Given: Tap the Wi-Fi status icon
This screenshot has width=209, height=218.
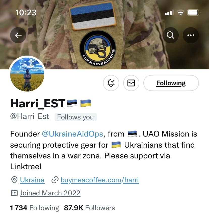Looking at the screenshot, I should 180,13.
